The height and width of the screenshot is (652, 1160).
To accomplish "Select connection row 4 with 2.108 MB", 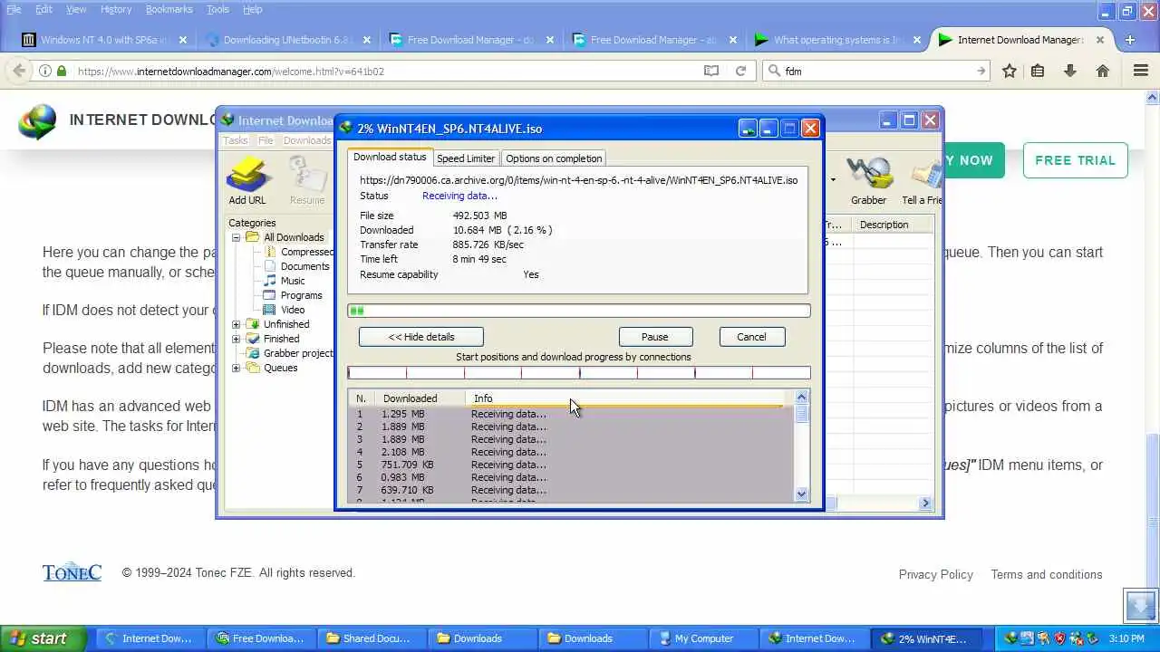I will point(571,452).
